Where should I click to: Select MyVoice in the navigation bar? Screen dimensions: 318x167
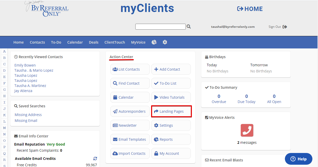click(x=138, y=42)
